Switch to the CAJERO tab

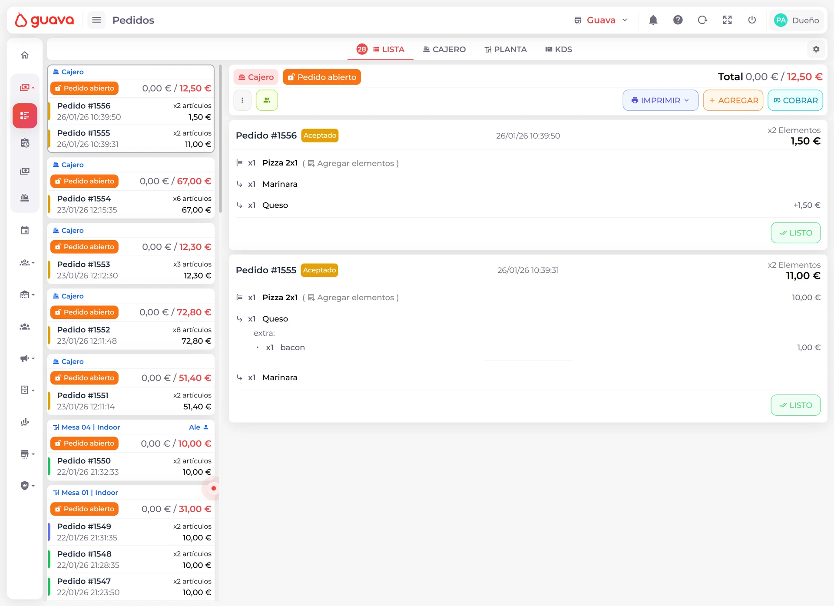coord(444,50)
